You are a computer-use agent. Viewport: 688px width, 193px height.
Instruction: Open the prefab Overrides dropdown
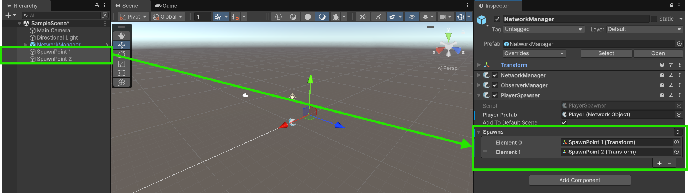pos(534,53)
